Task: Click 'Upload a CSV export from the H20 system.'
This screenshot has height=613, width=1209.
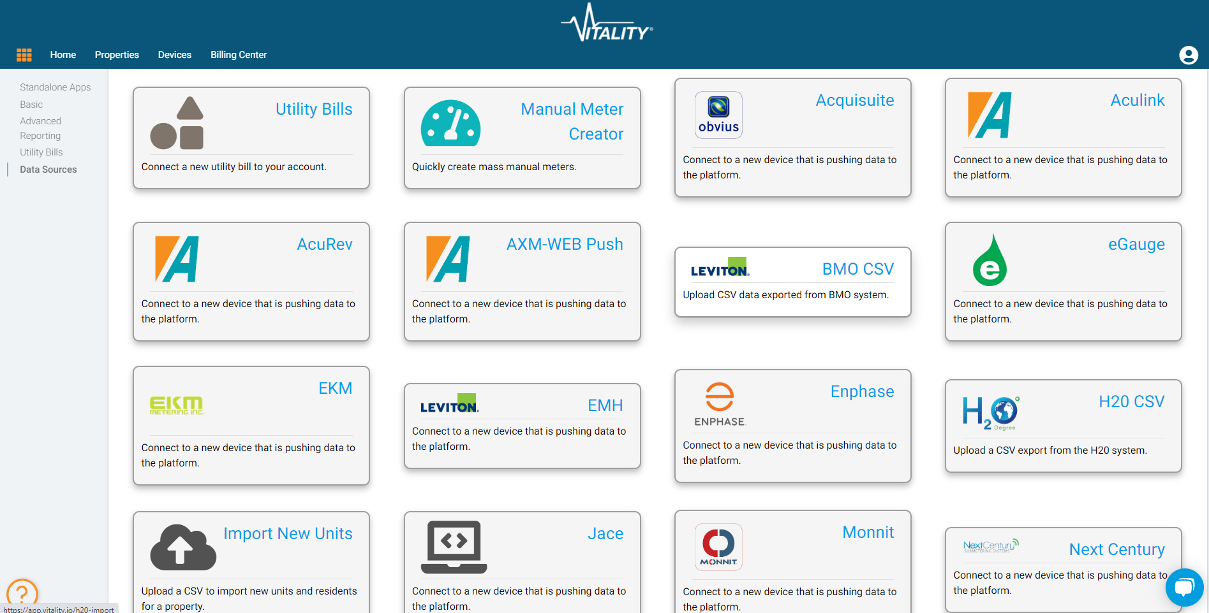Action: pyautogui.click(x=1050, y=451)
